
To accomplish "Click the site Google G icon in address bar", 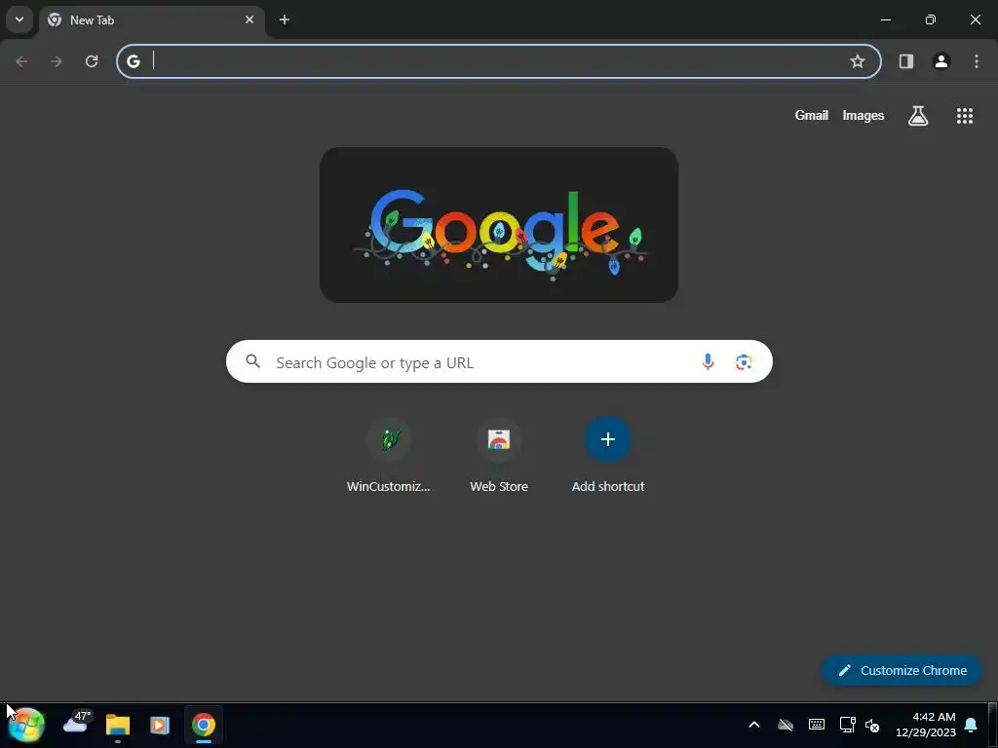I will tap(133, 61).
